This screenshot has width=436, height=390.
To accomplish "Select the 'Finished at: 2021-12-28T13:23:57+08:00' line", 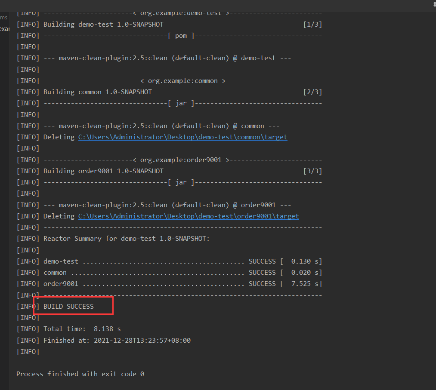I will (104, 340).
